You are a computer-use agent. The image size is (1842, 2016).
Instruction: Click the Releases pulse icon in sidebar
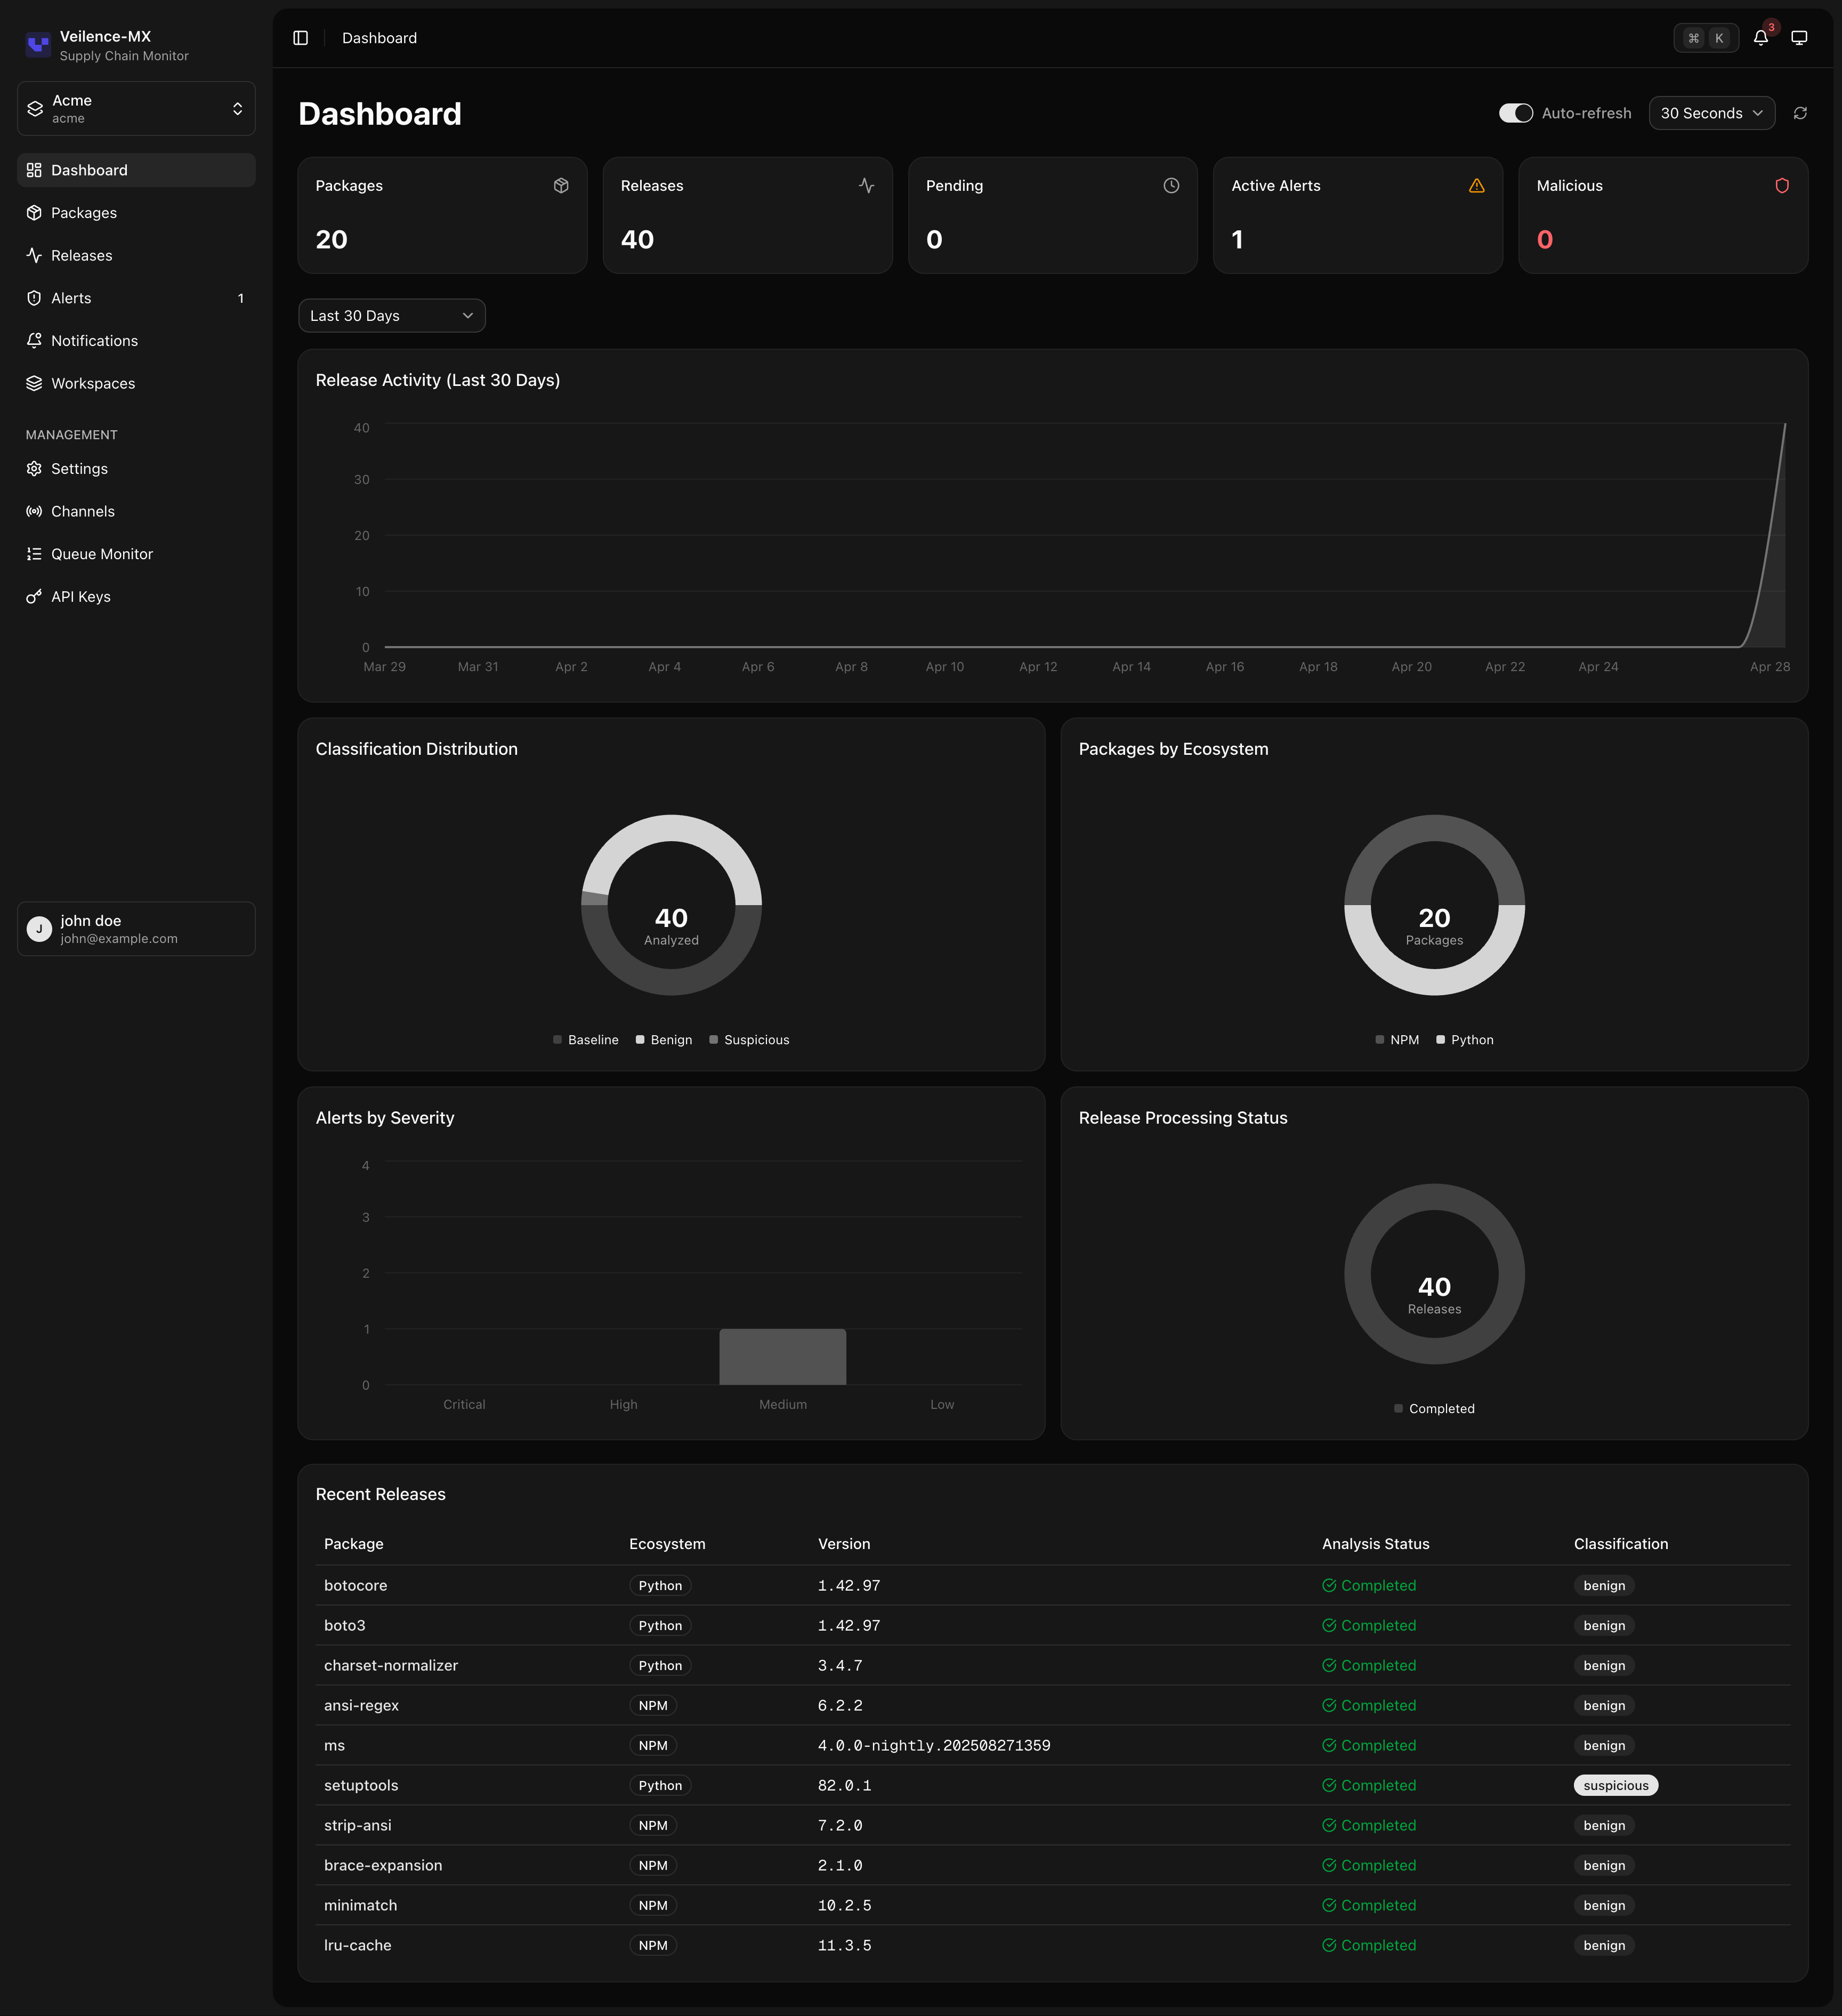[34, 256]
